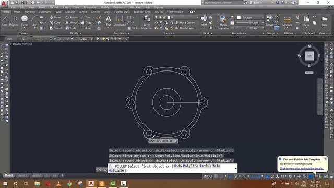Open the status bar customization menu
This screenshot has height=188, width=334.
click(331, 176)
